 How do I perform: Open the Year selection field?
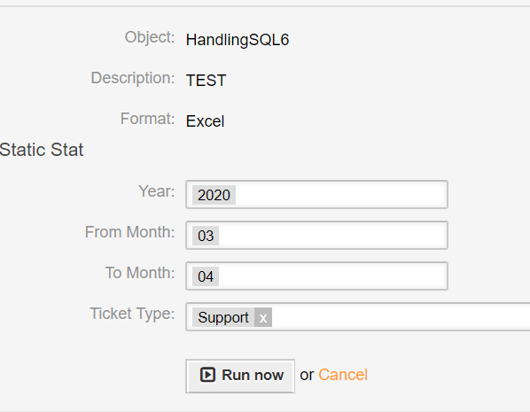[316, 195]
